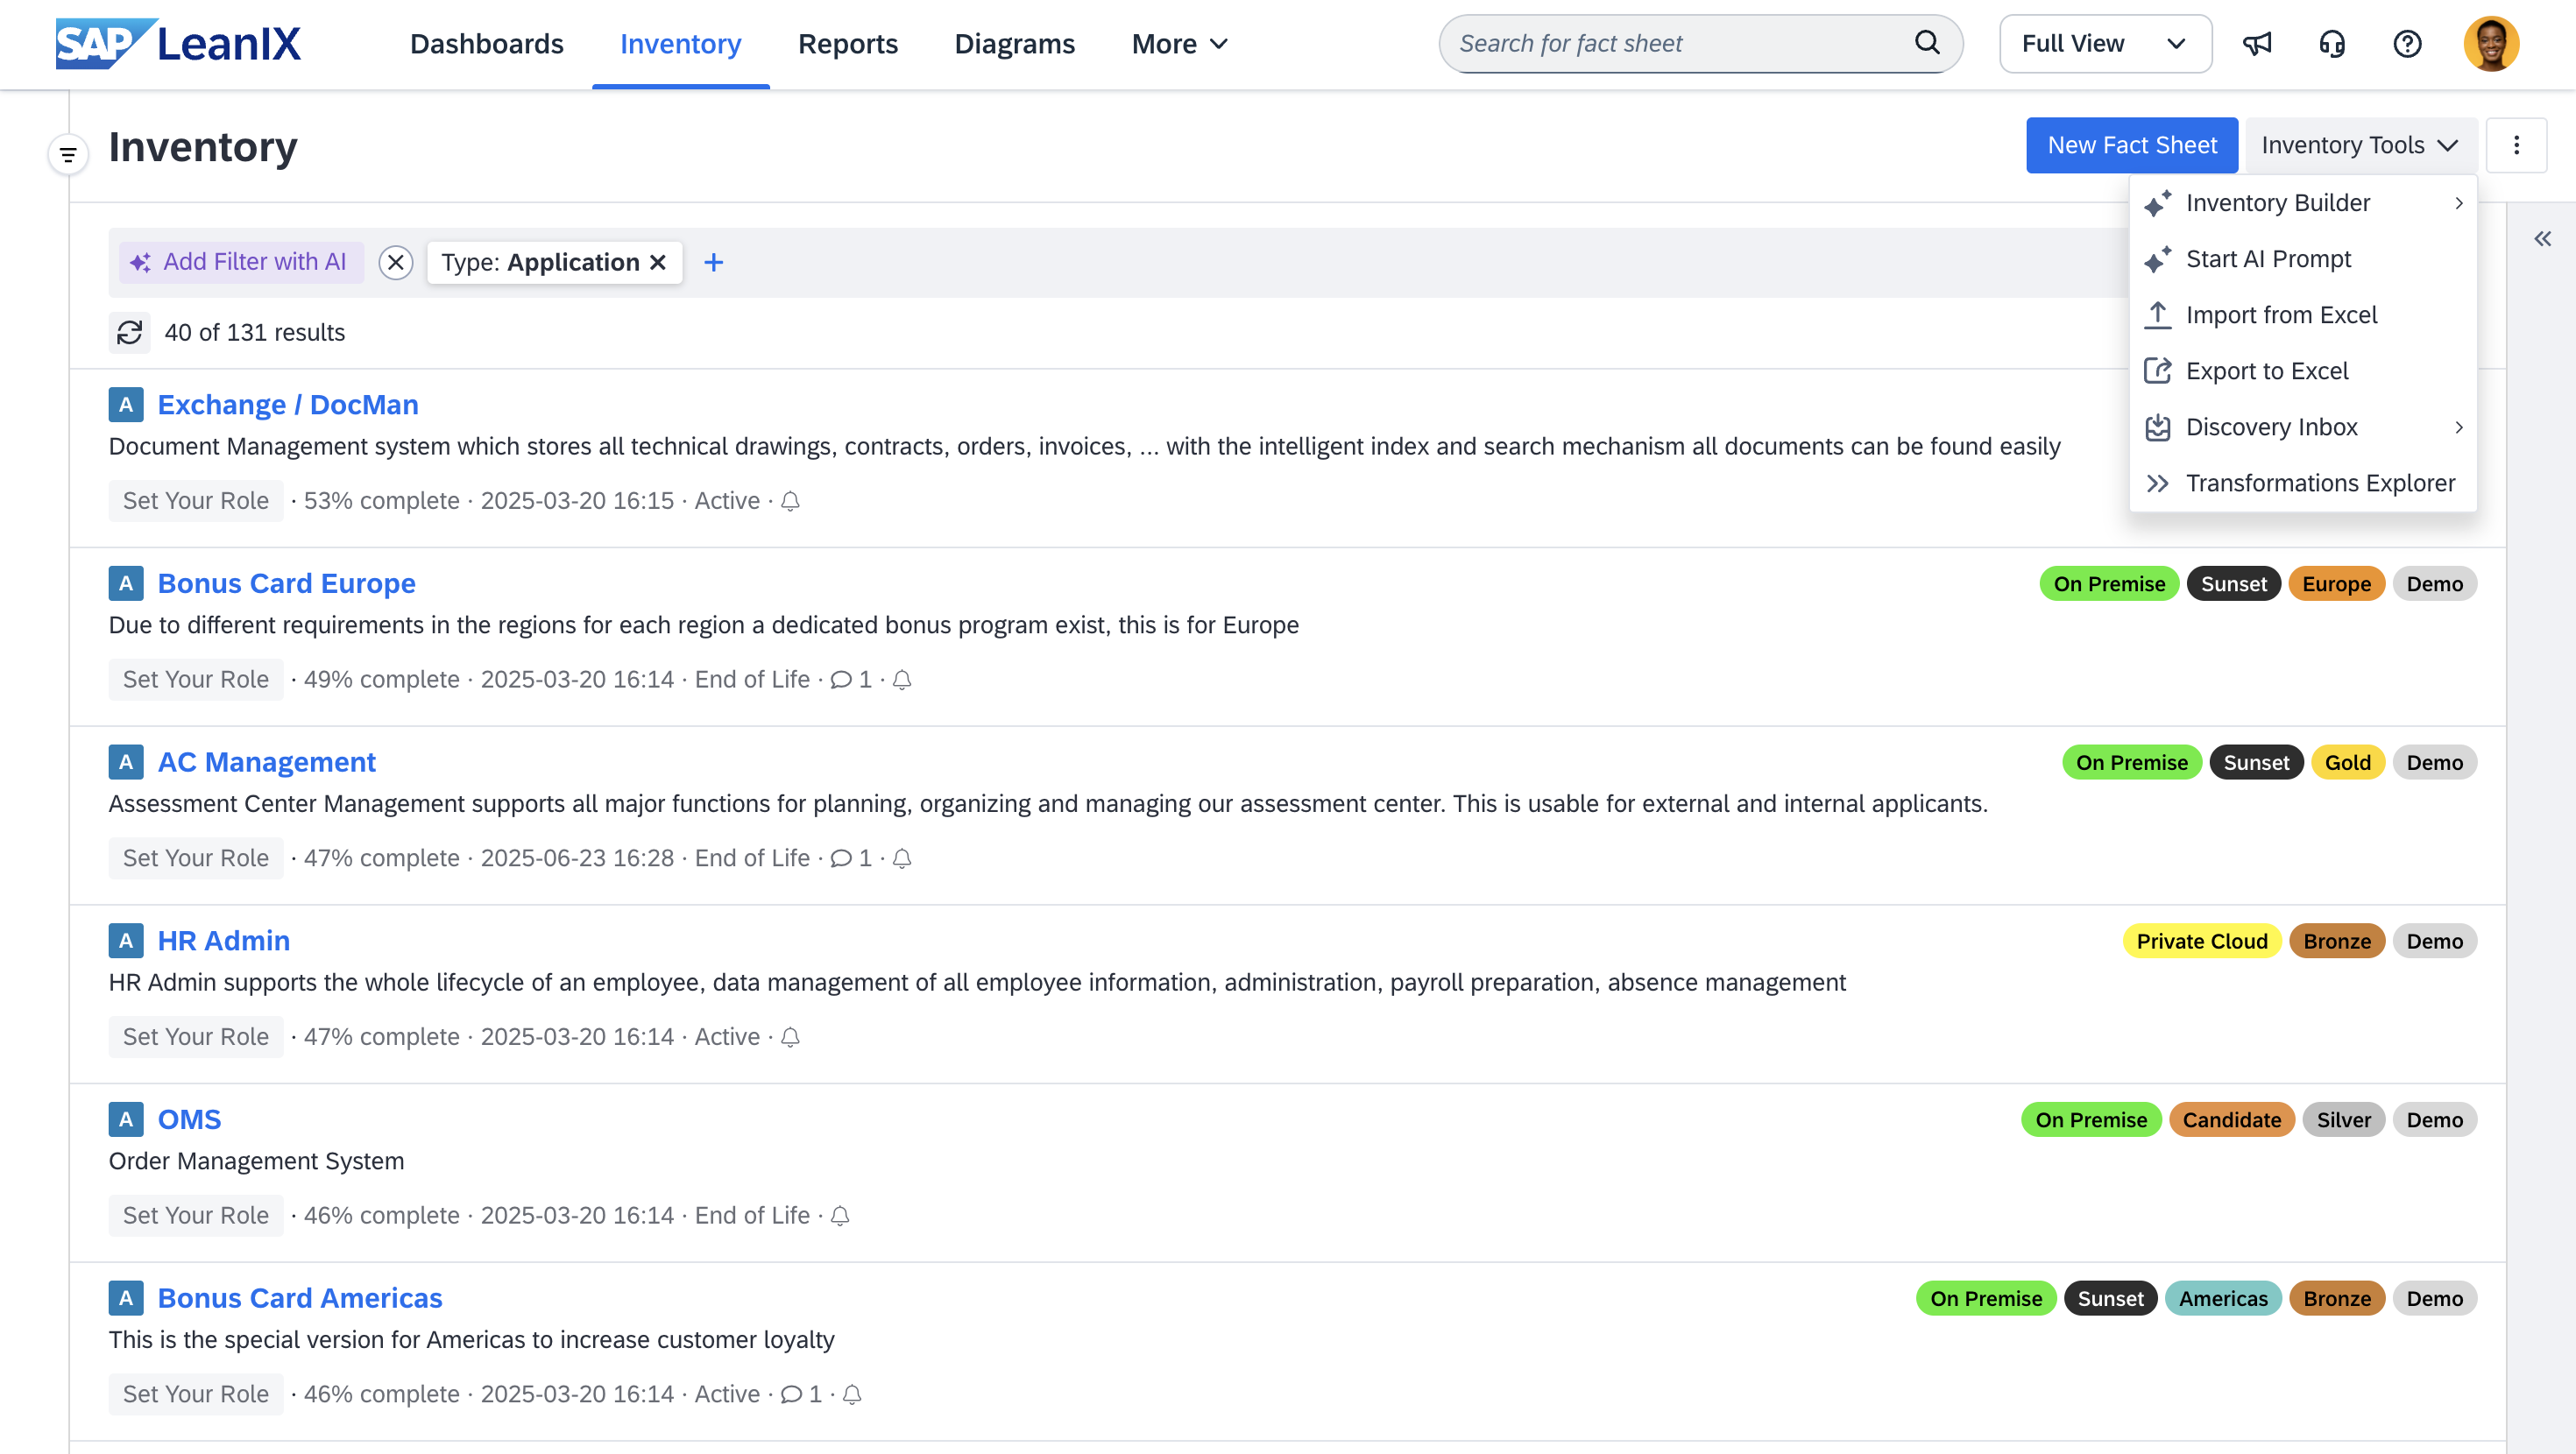This screenshot has width=2576, height=1454.
Task: Collapse the right panel with the double chevron
Action: [2542, 239]
